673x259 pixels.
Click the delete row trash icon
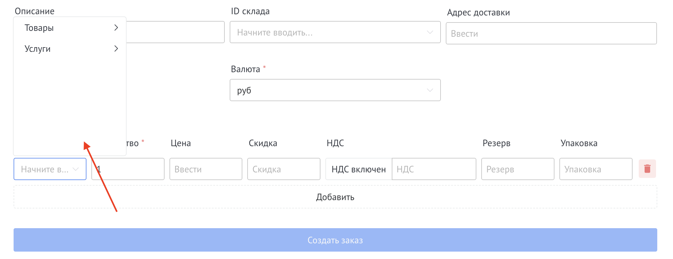pyautogui.click(x=647, y=169)
